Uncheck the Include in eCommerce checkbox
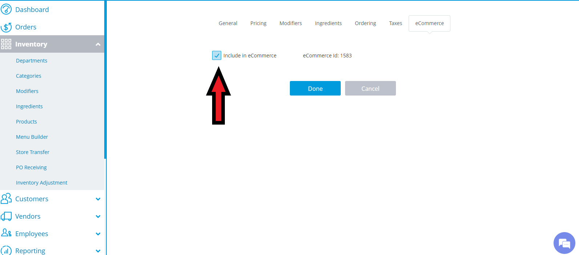Screen dimensions: 579x255 [x=216, y=56]
